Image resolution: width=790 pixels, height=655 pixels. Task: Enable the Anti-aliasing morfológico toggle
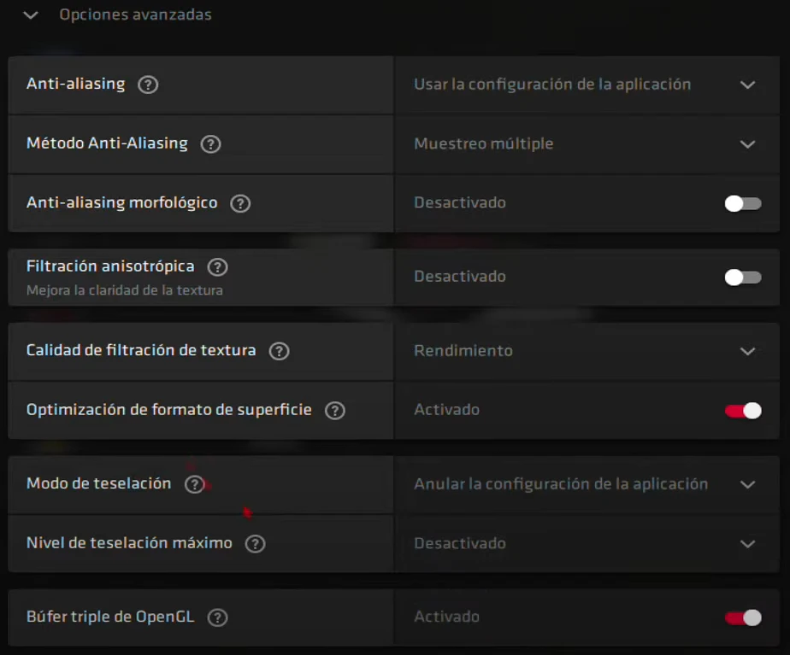(742, 203)
